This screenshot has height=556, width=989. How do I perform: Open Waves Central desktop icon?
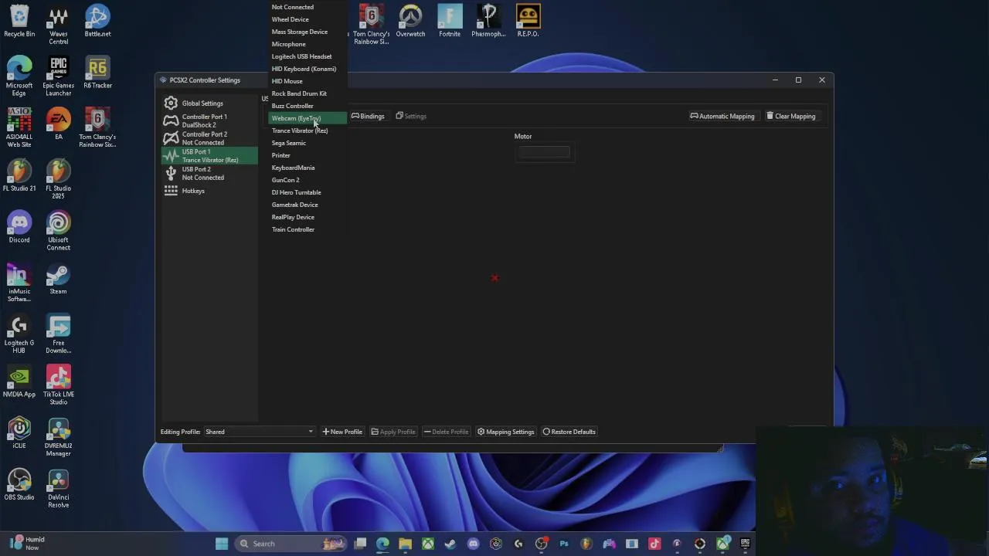[x=58, y=25]
